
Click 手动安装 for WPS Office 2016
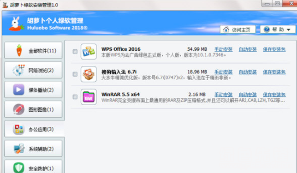point(223,49)
